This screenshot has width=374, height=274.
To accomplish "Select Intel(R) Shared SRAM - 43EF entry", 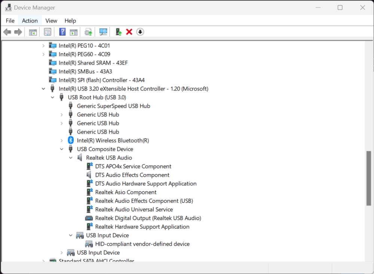I will [x=93, y=63].
